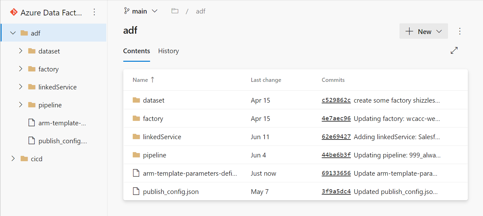
Task: Click the fullscreen expand arrow icon
Action: [454, 50]
